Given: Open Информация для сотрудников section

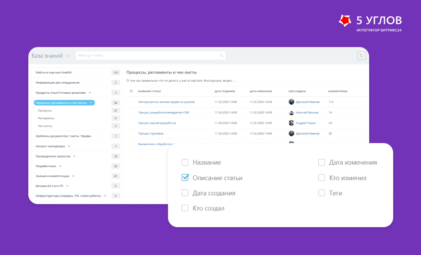Looking at the screenshot, I should tap(58, 83).
